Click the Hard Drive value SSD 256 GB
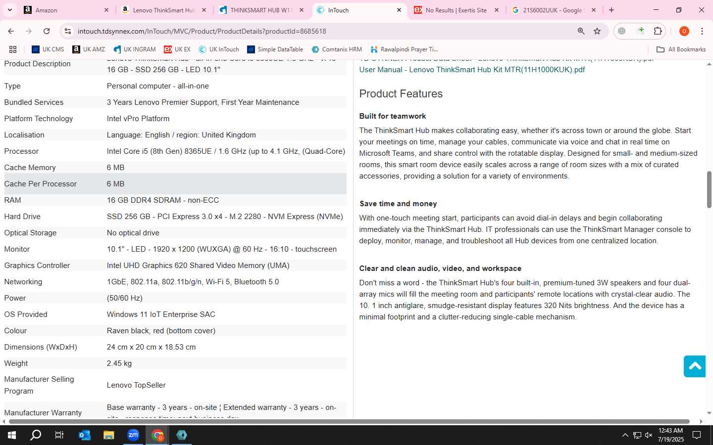 point(225,217)
